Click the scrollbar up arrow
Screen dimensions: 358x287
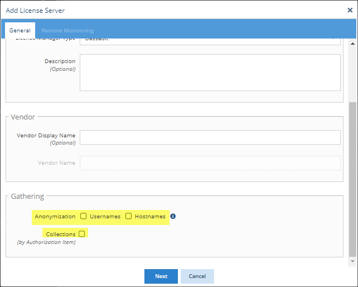coord(353,44)
